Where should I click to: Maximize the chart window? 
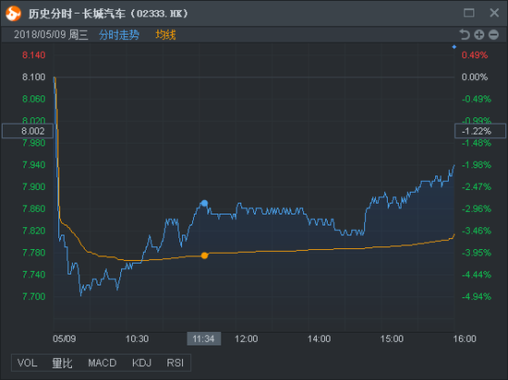pos(469,13)
